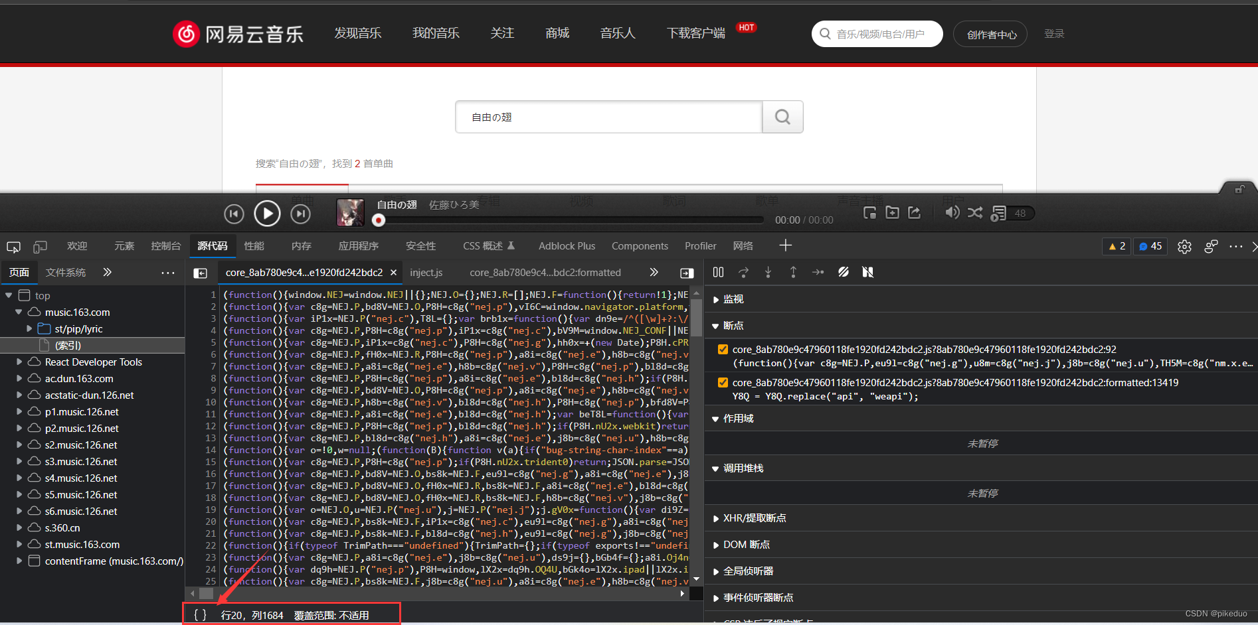Show the 2 warnings counter

[x=1117, y=246]
